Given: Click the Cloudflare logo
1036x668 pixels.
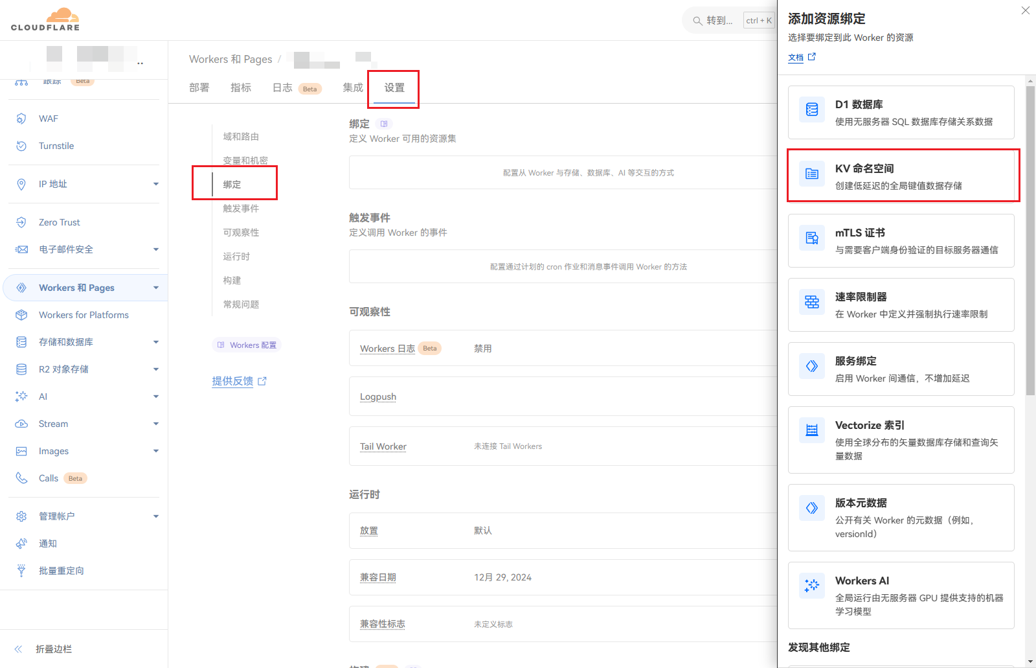Looking at the screenshot, I should click(x=45, y=19).
